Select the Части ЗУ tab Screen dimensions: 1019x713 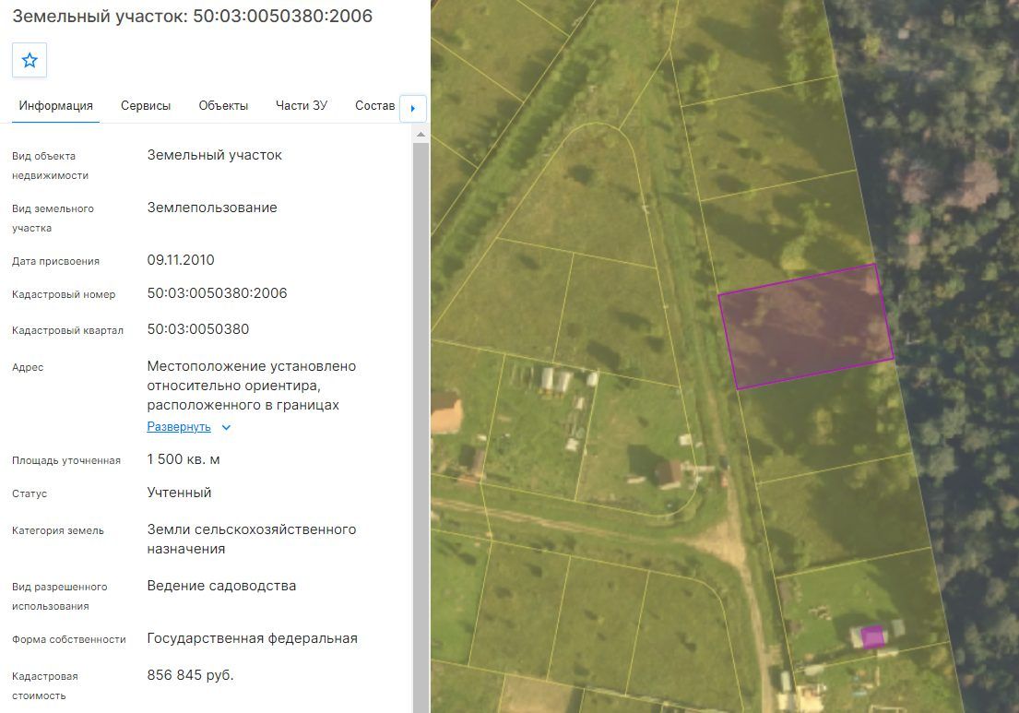click(302, 106)
